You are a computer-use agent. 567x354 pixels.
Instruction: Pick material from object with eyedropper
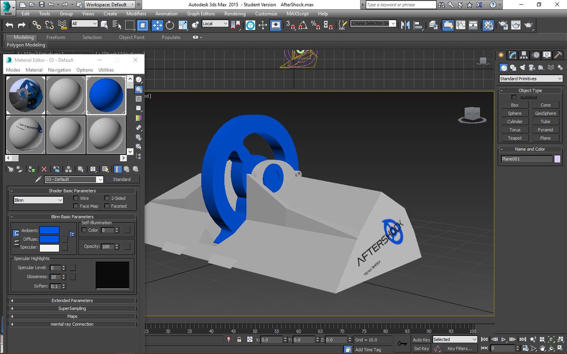click(x=38, y=179)
